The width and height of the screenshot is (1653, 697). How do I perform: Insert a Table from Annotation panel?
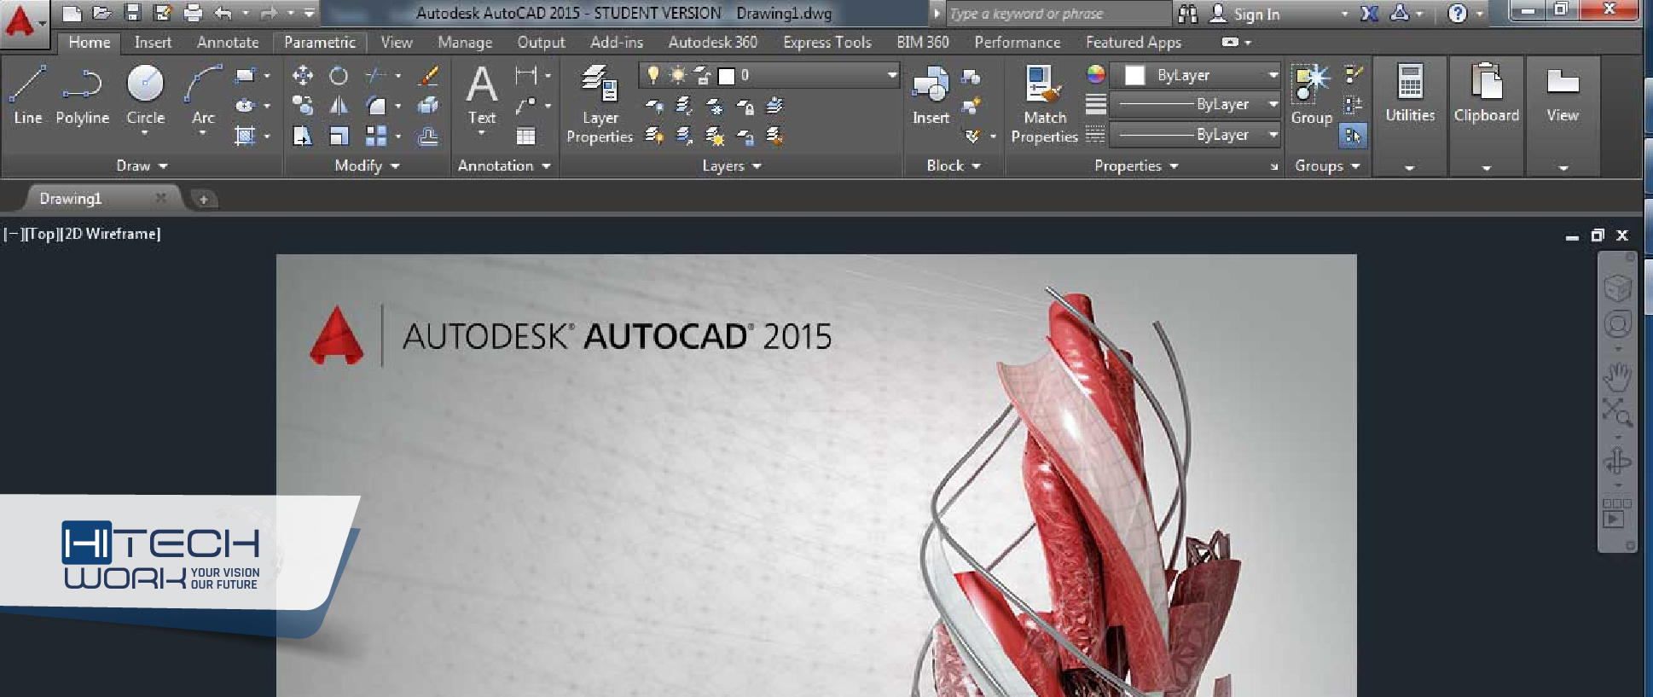pos(526,136)
